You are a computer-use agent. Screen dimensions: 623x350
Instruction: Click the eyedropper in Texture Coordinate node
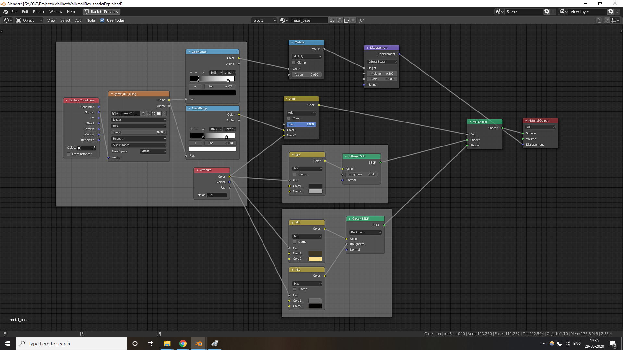[x=93, y=148]
